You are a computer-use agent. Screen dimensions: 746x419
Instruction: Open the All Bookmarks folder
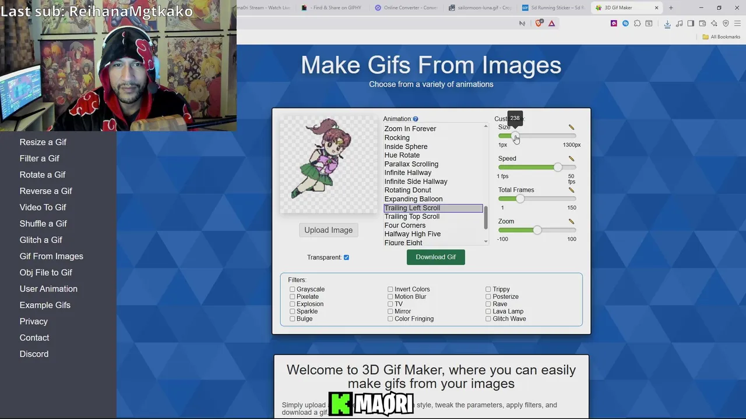721,37
